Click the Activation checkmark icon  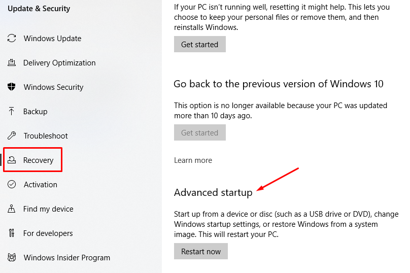click(x=12, y=185)
